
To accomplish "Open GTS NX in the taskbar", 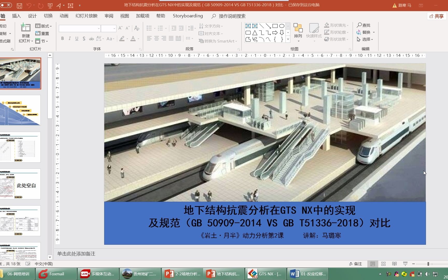I will tap(265, 274).
